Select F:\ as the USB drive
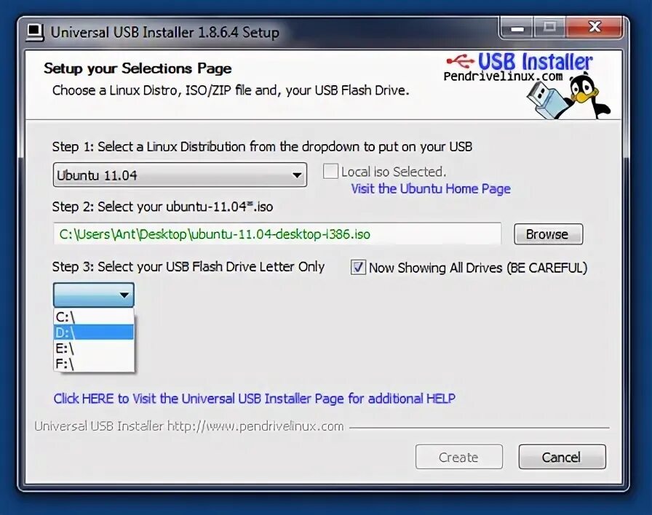Image resolution: width=652 pixels, height=515 pixels. coord(94,364)
